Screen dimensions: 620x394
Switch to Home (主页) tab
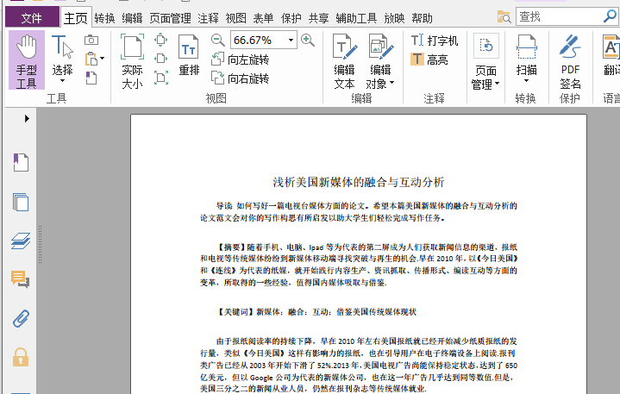click(76, 18)
